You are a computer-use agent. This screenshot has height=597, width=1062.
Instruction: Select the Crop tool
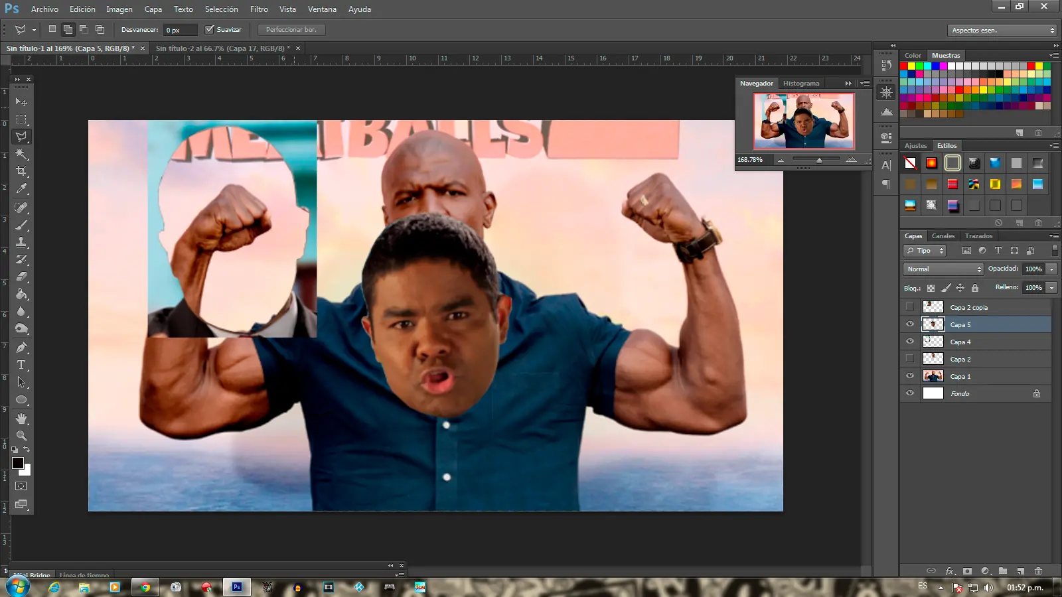tap(21, 171)
